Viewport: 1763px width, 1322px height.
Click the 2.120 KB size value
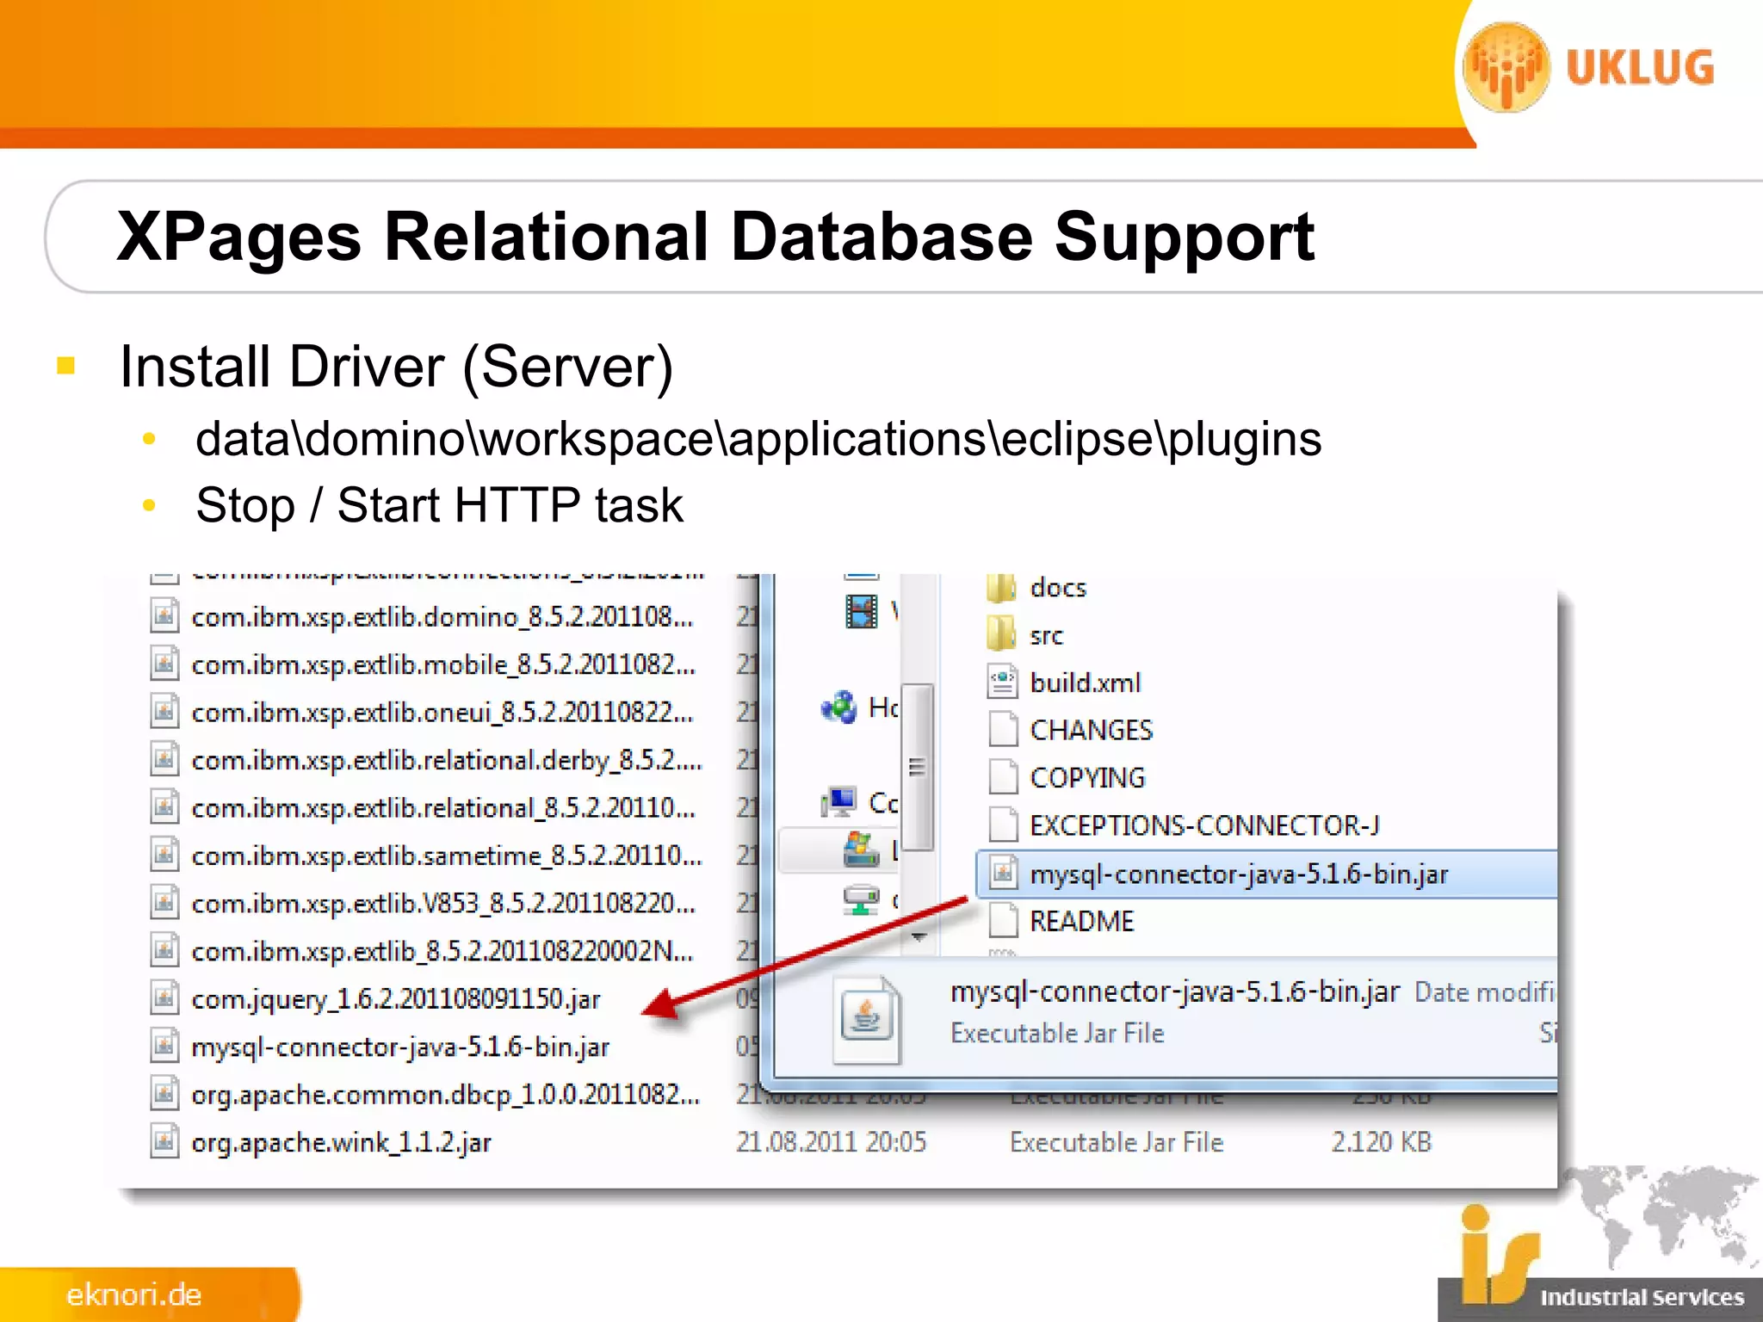[1382, 1142]
